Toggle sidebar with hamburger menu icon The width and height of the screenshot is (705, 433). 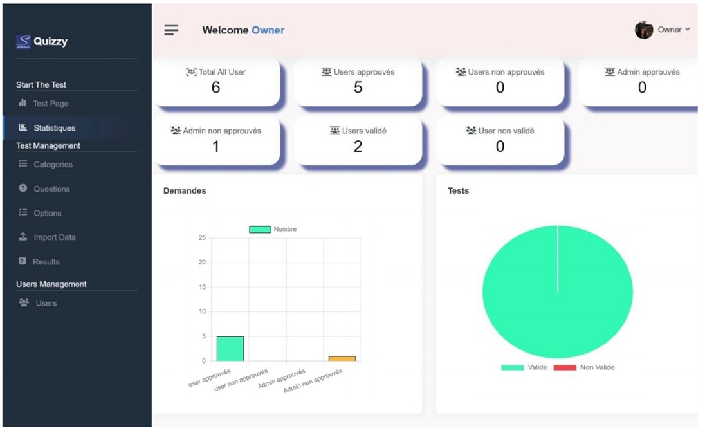tap(171, 30)
